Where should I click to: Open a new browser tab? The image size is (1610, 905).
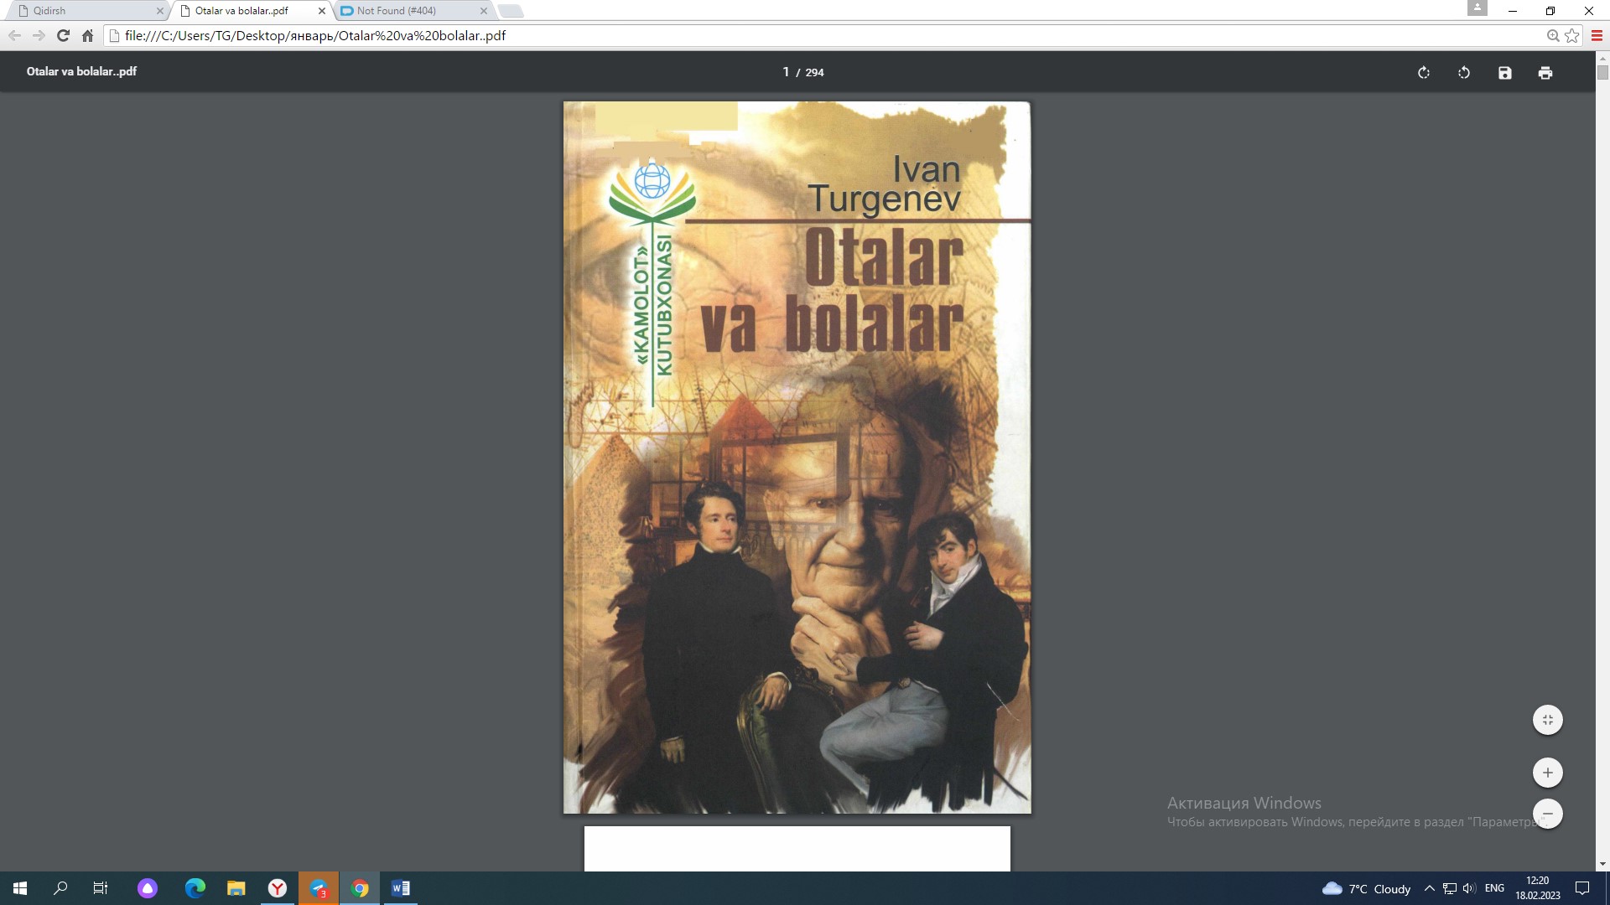coord(511,11)
